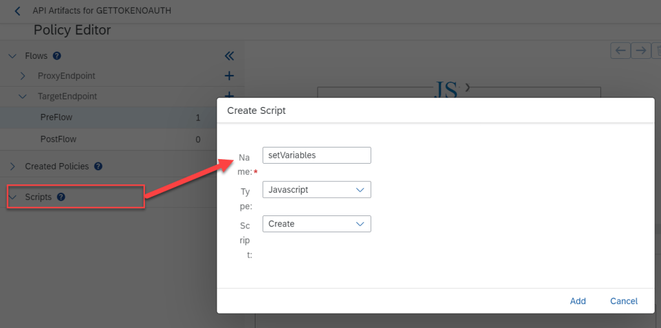
Task: Cancel the Create Script dialog
Action: (x=623, y=301)
